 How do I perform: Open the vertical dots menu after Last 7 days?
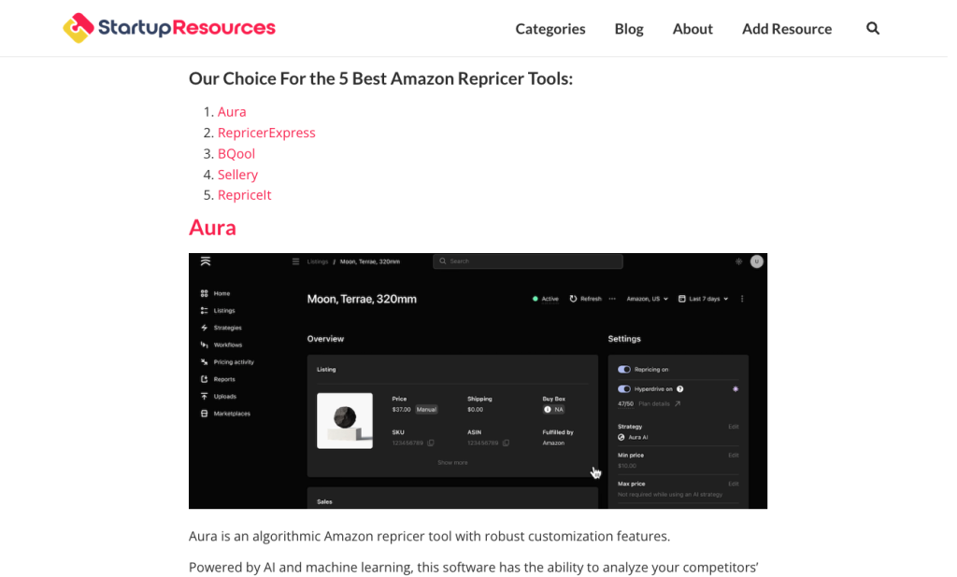pos(742,299)
